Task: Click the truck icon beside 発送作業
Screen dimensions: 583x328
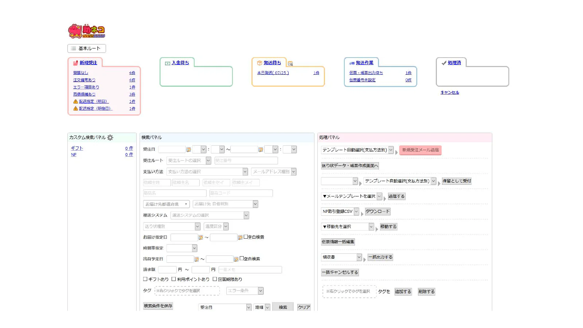Action: [x=352, y=63]
